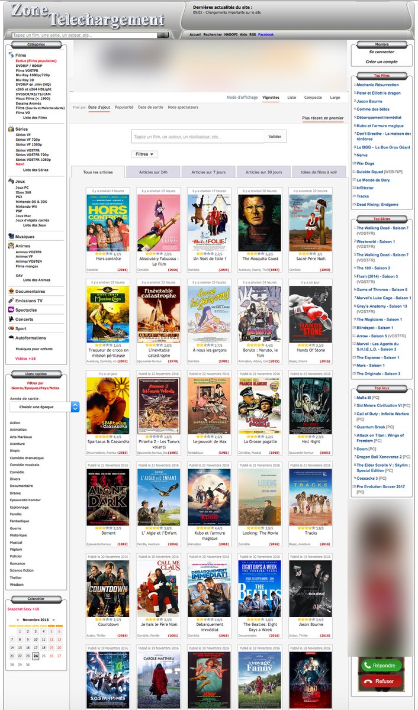The width and height of the screenshot is (418, 710).
Task: Click the Musiques category icon
Action: click(11, 237)
